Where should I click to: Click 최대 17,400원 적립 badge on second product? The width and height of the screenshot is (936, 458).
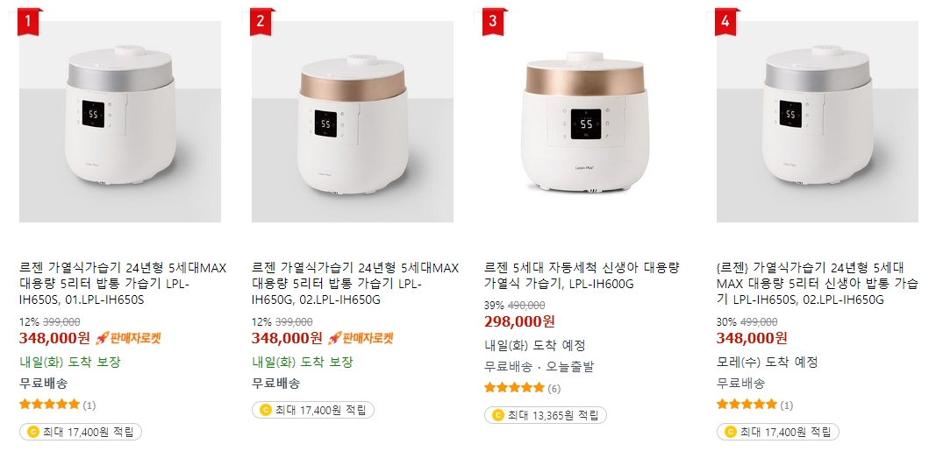[x=313, y=410]
